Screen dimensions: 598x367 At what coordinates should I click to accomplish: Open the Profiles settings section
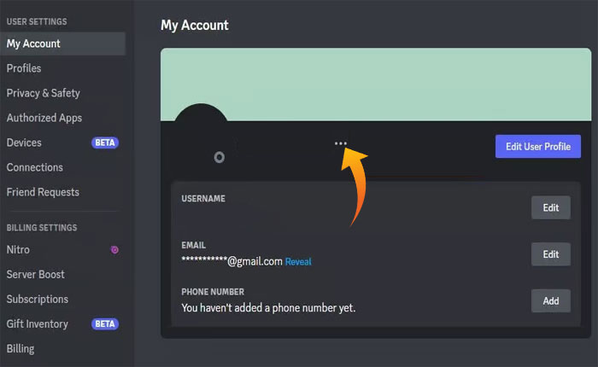(24, 68)
